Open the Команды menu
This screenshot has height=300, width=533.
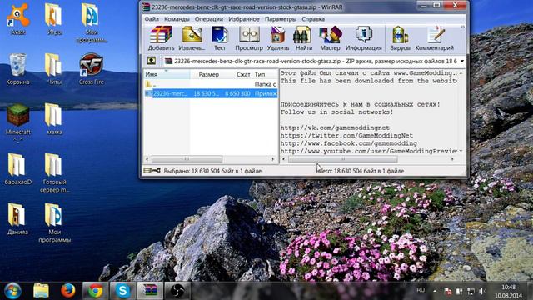pyautogui.click(x=177, y=19)
